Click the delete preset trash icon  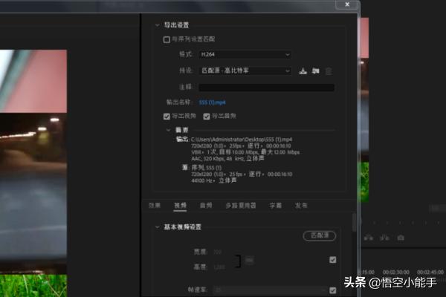[329, 71]
